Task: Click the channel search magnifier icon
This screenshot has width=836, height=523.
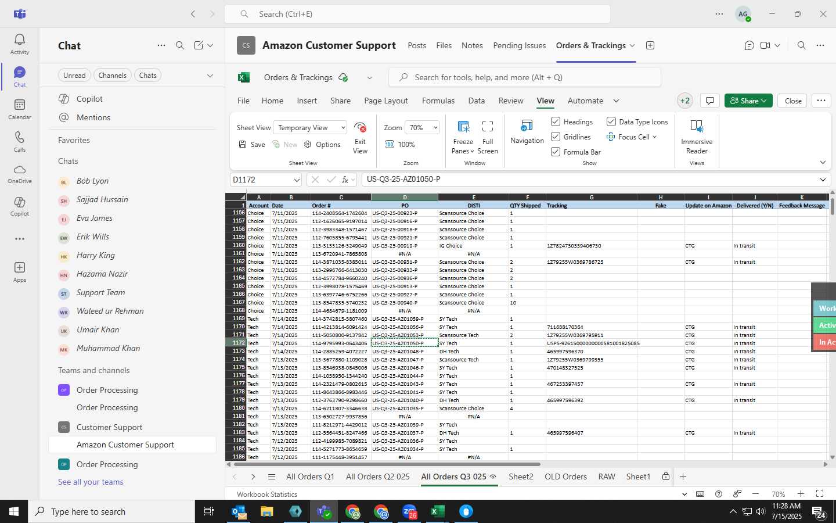Action: click(x=802, y=45)
